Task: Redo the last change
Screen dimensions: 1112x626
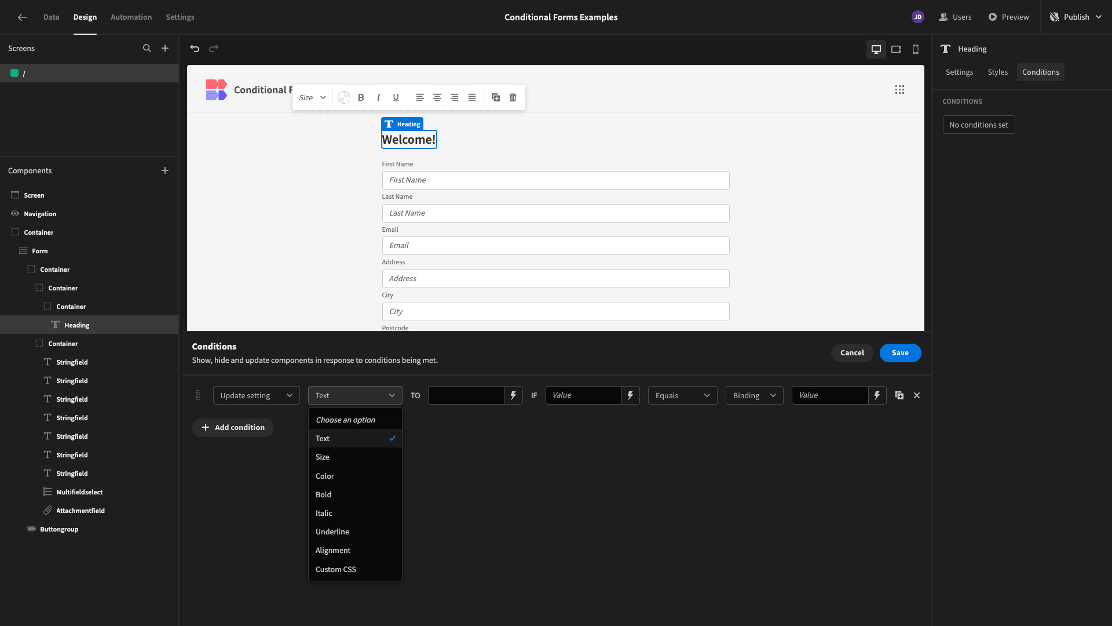Action: click(x=214, y=49)
